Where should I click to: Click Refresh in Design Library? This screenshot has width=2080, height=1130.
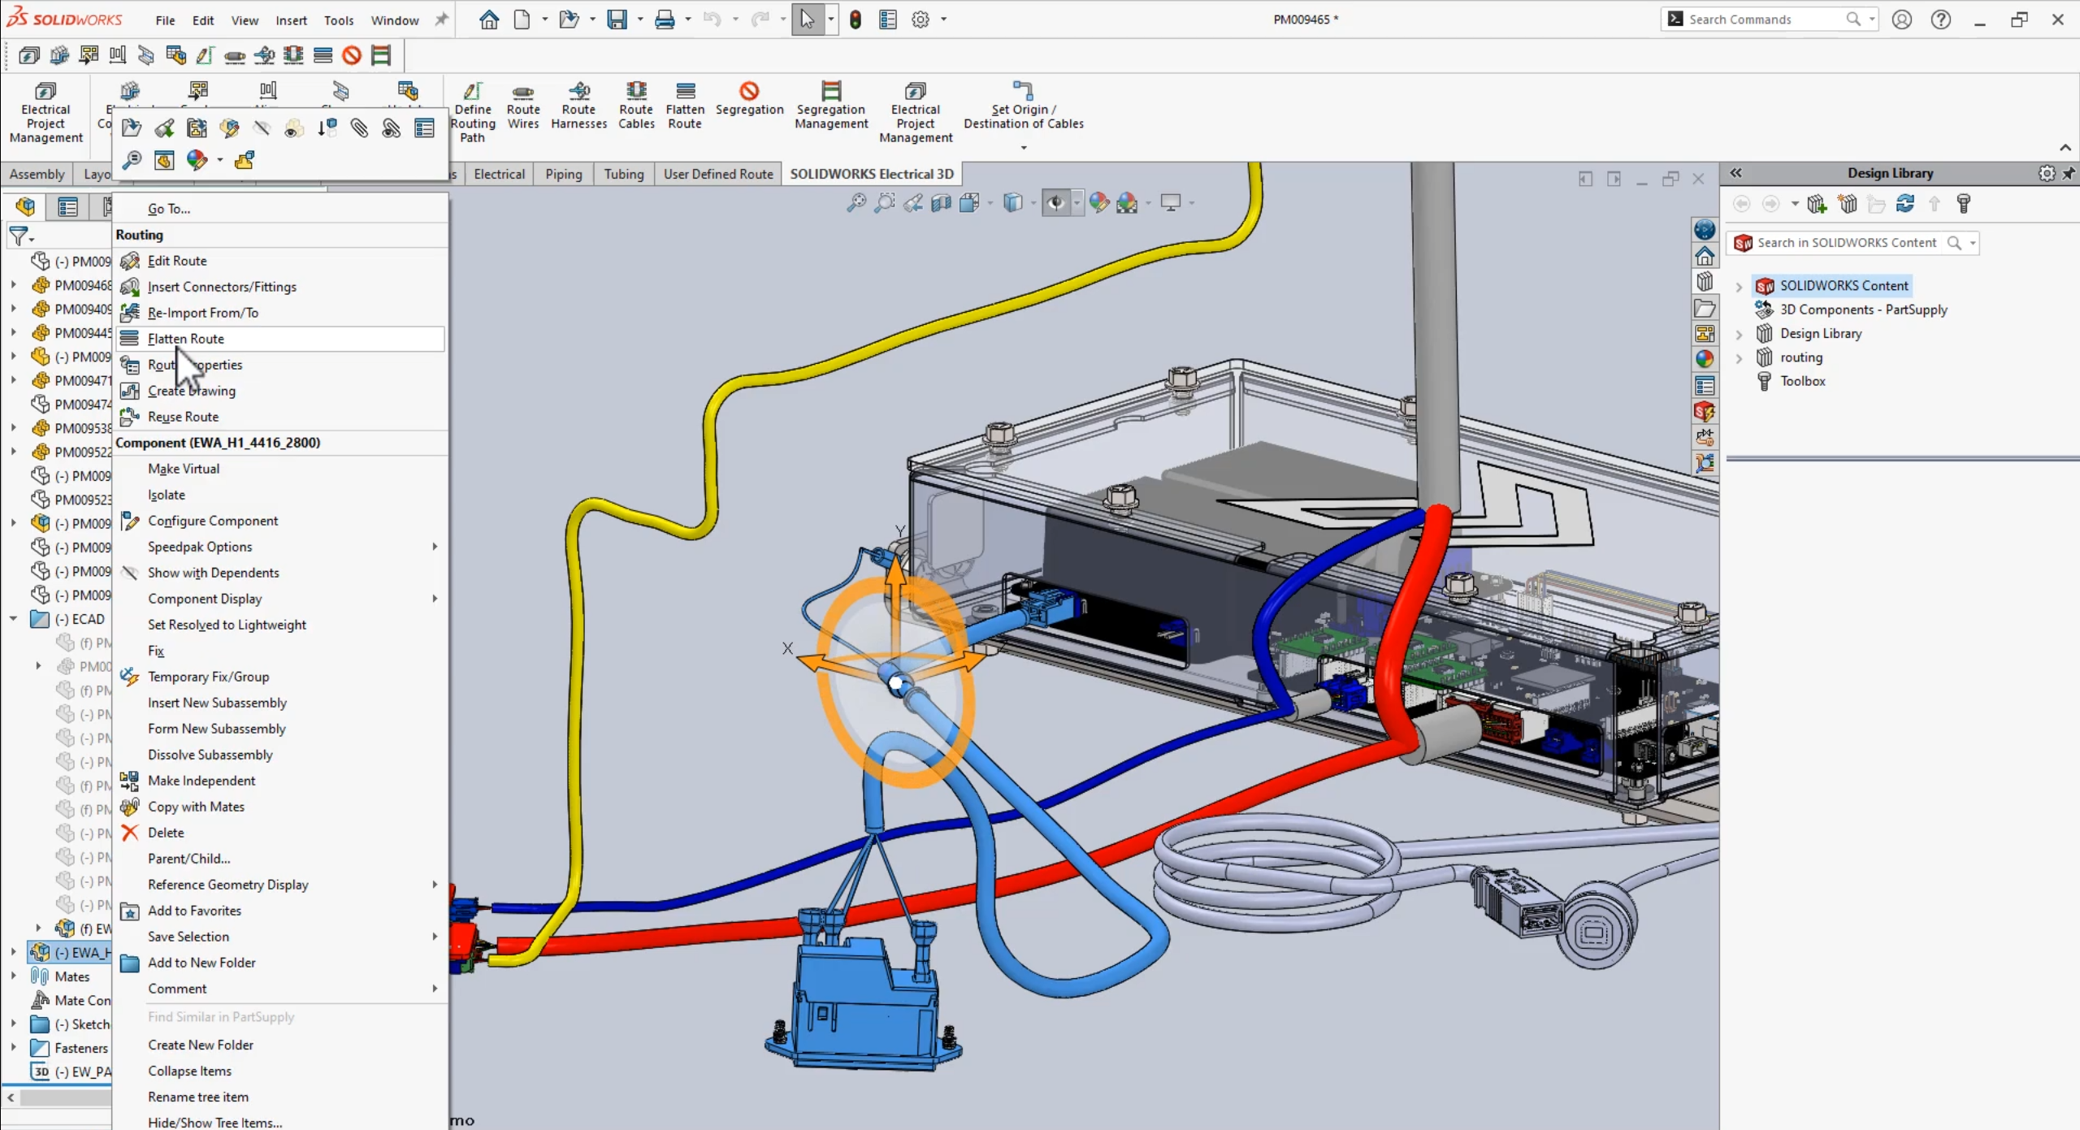coord(1905,204)
